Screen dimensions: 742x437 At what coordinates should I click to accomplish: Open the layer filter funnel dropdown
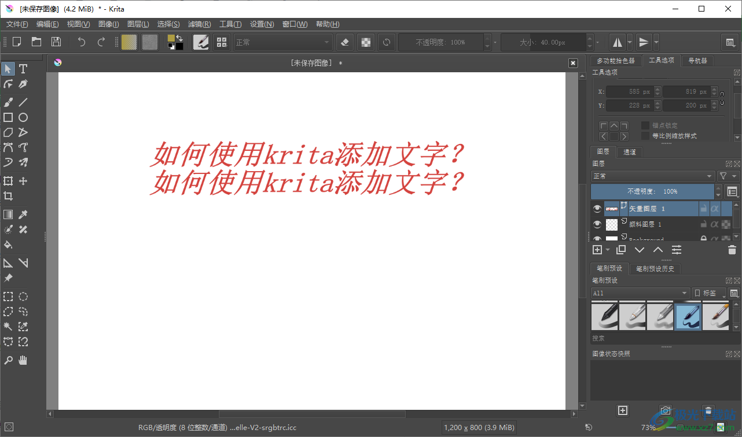(728, 176)
